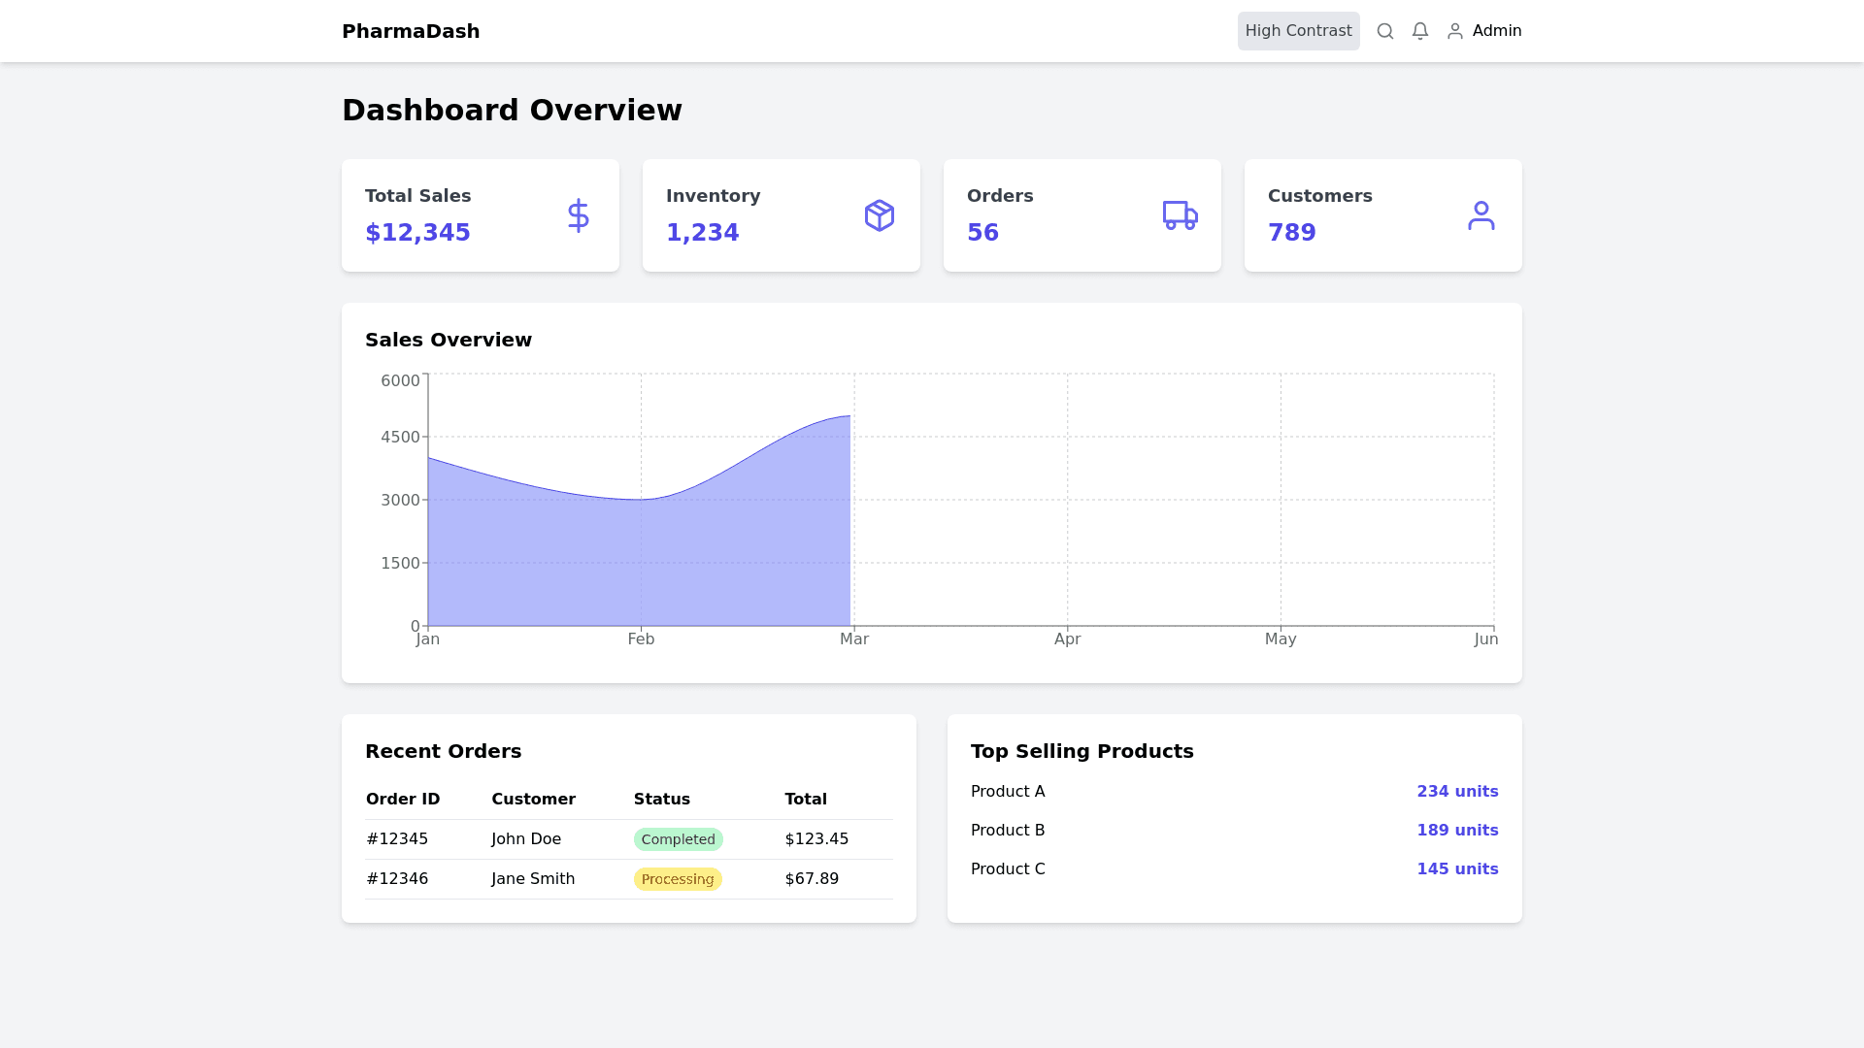Select order #12345 row
This screenshot has height=1048, width=1864.
click(x=397, y=839)
